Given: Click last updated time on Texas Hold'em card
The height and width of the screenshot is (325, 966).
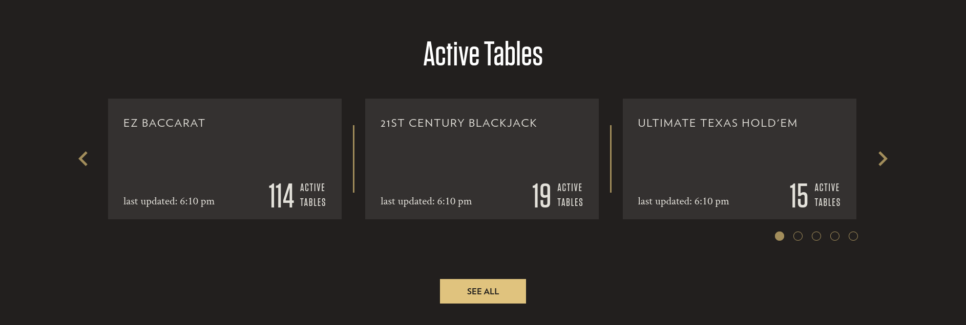Looking at the screenshot, I should click(683, 201).
